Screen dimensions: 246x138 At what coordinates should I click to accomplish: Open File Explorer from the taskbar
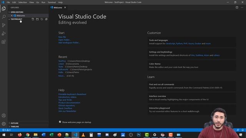[36, 135]
